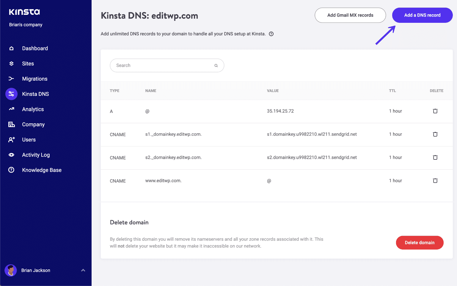Click the Brian Jackson name in sidebar

pos(36,270)
